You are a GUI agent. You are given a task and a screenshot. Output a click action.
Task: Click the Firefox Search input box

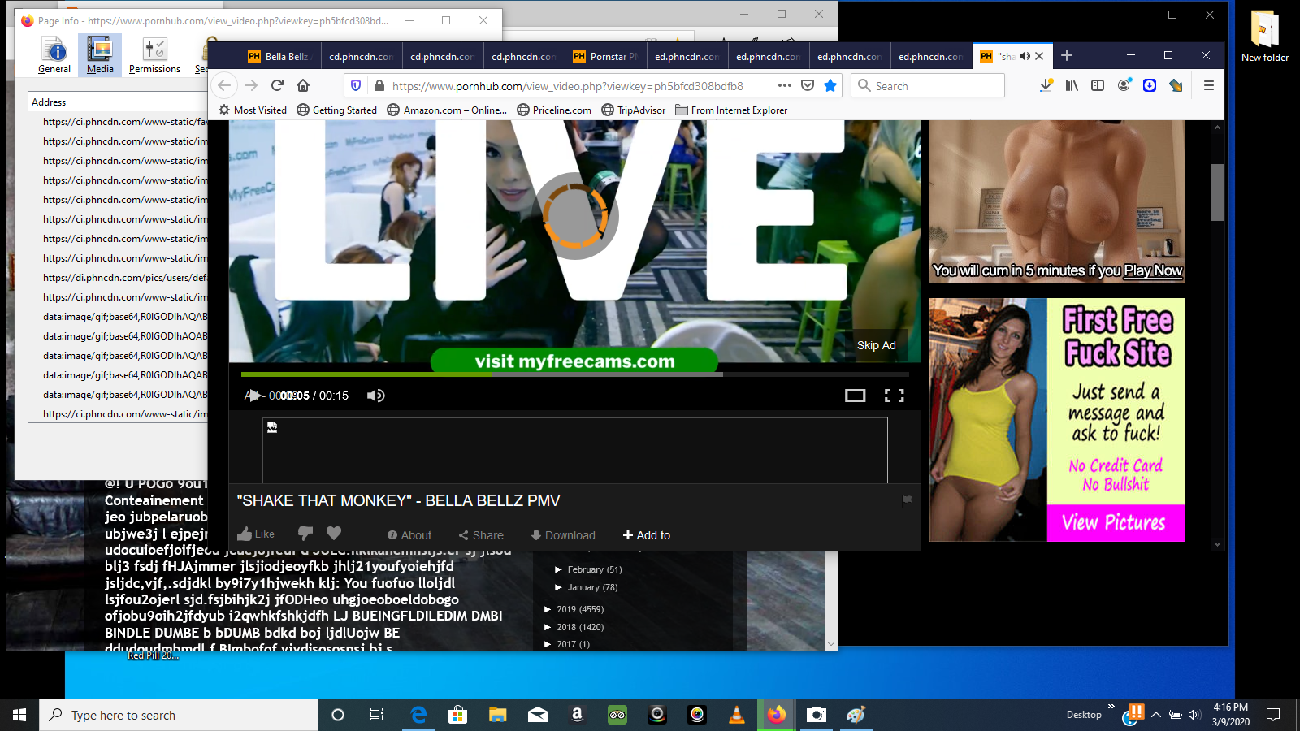[x=928, y=85]
